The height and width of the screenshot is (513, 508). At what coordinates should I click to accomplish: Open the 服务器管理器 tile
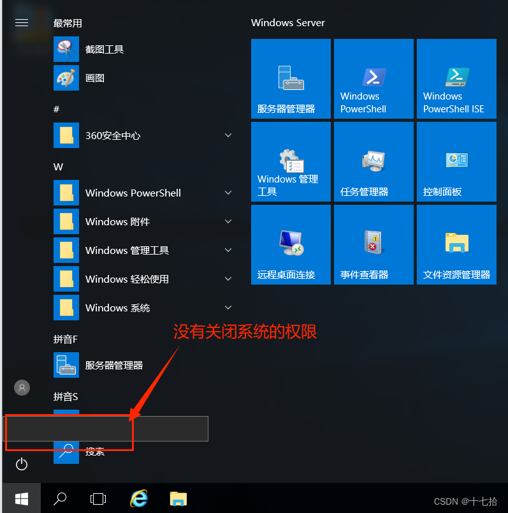click(x=291, y=79)
